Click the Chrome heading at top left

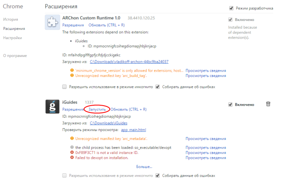[x=13, y=6]
